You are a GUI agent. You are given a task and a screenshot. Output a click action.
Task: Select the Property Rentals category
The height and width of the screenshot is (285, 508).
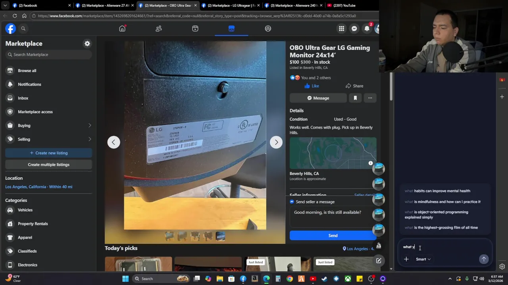[x=48, y=224]
